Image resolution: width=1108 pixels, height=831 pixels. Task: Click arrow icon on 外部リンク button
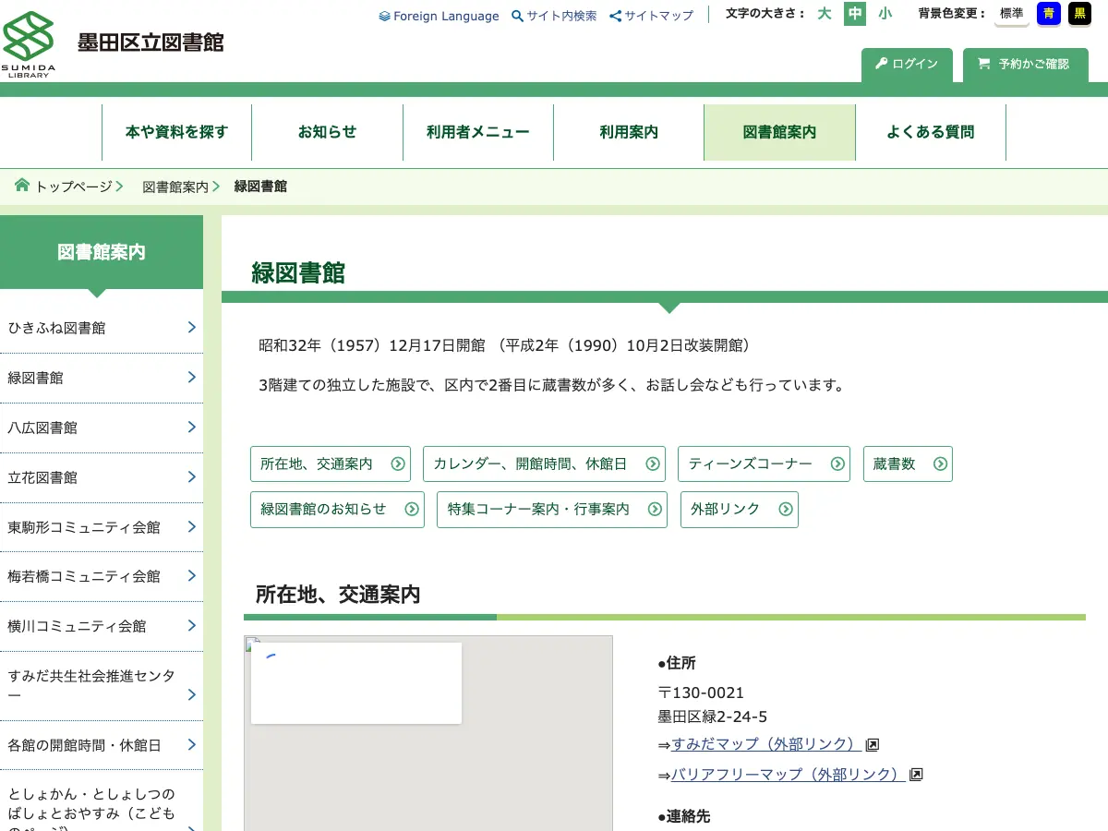[786, 509]
